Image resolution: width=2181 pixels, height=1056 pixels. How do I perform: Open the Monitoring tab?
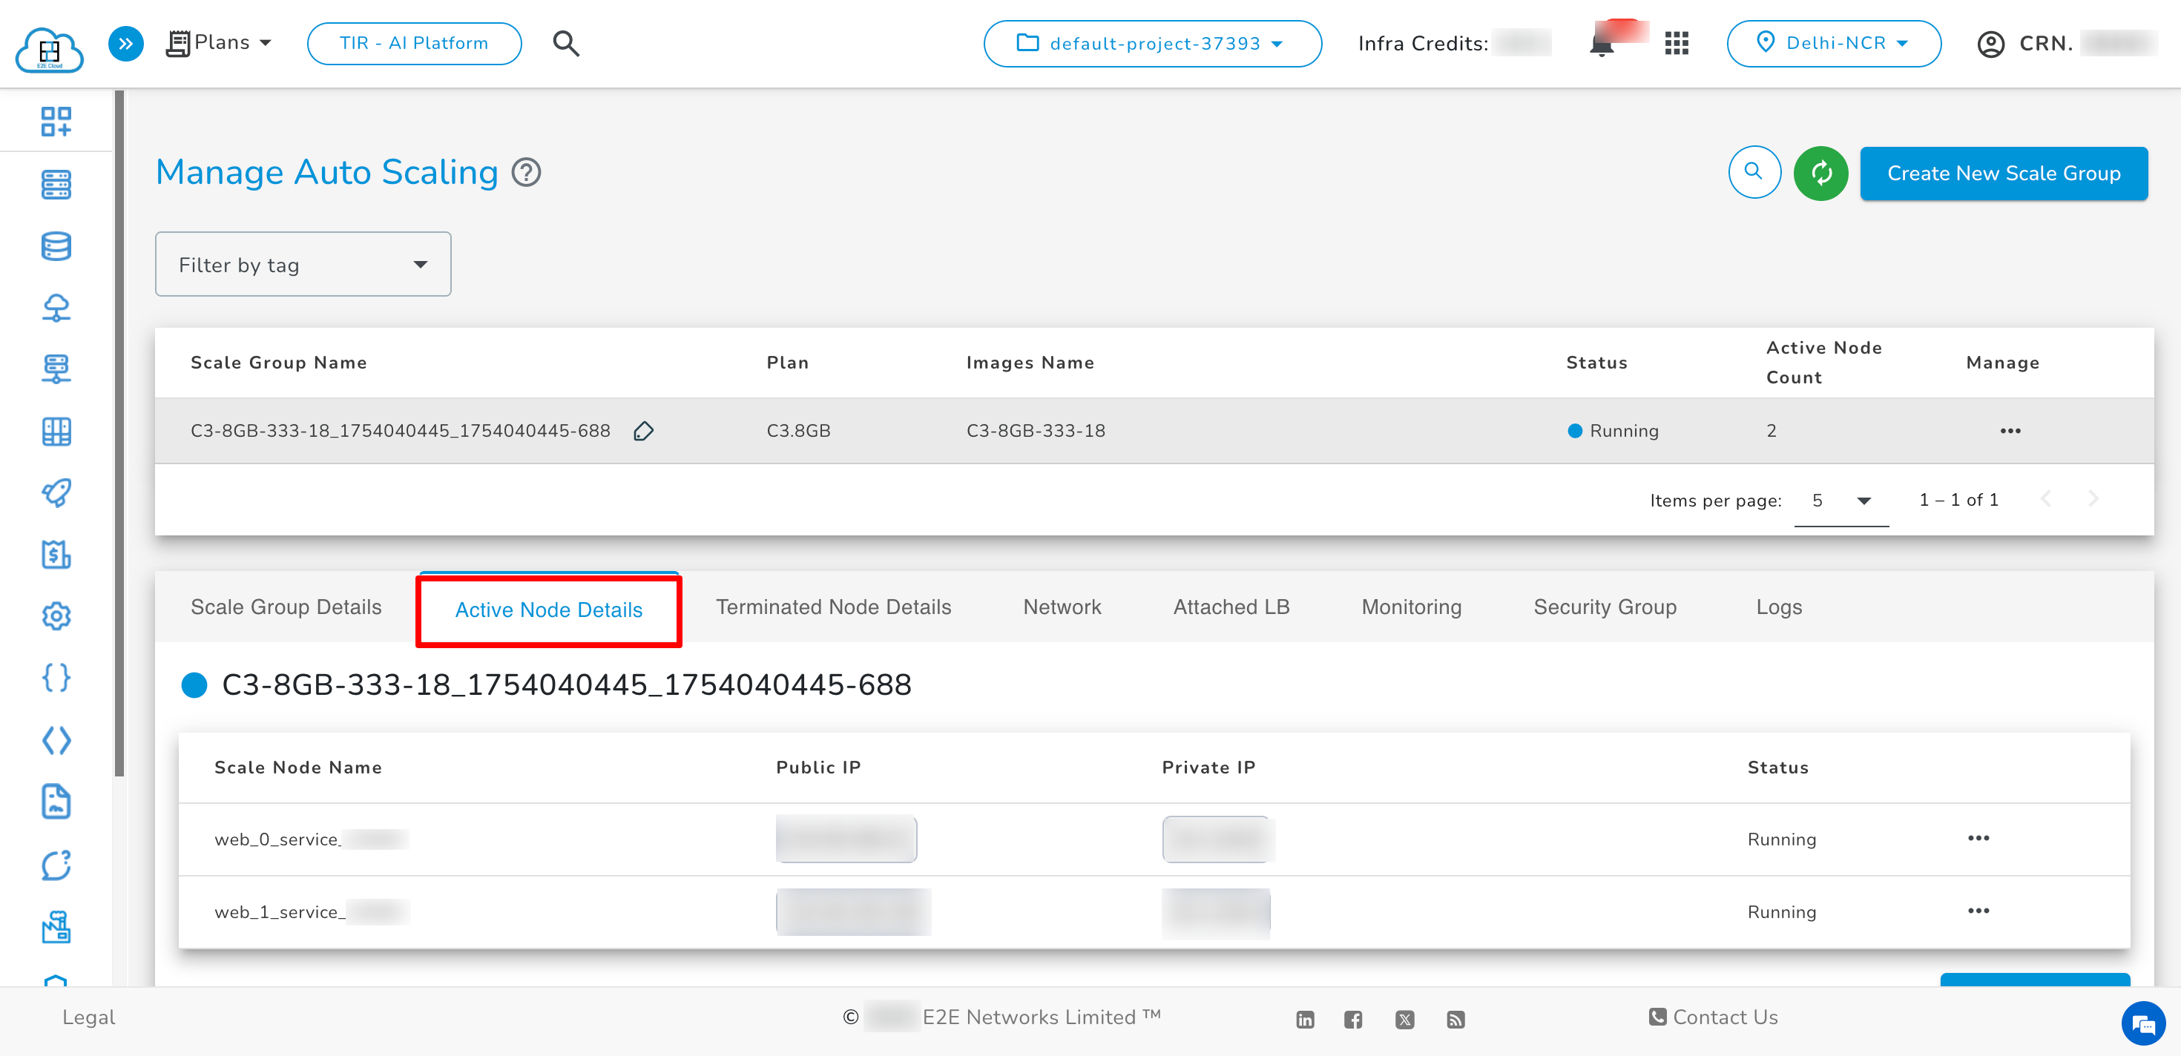[x=1410, y=607]
